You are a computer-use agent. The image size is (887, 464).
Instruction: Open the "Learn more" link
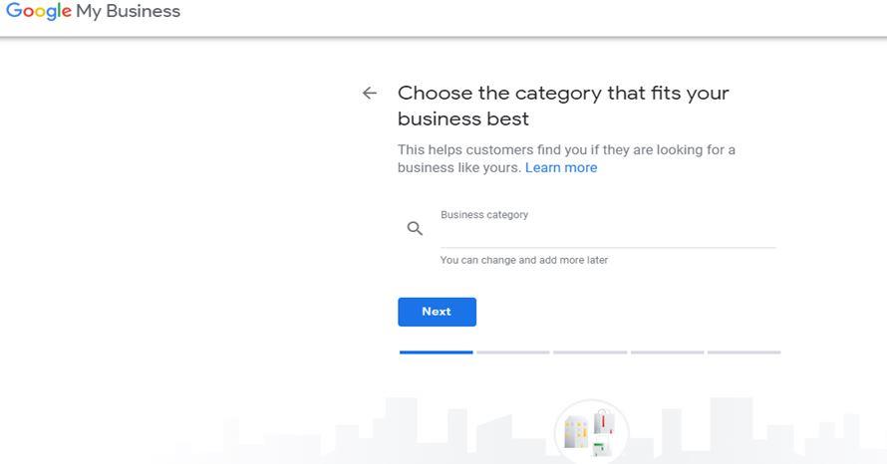click(561, 167)
